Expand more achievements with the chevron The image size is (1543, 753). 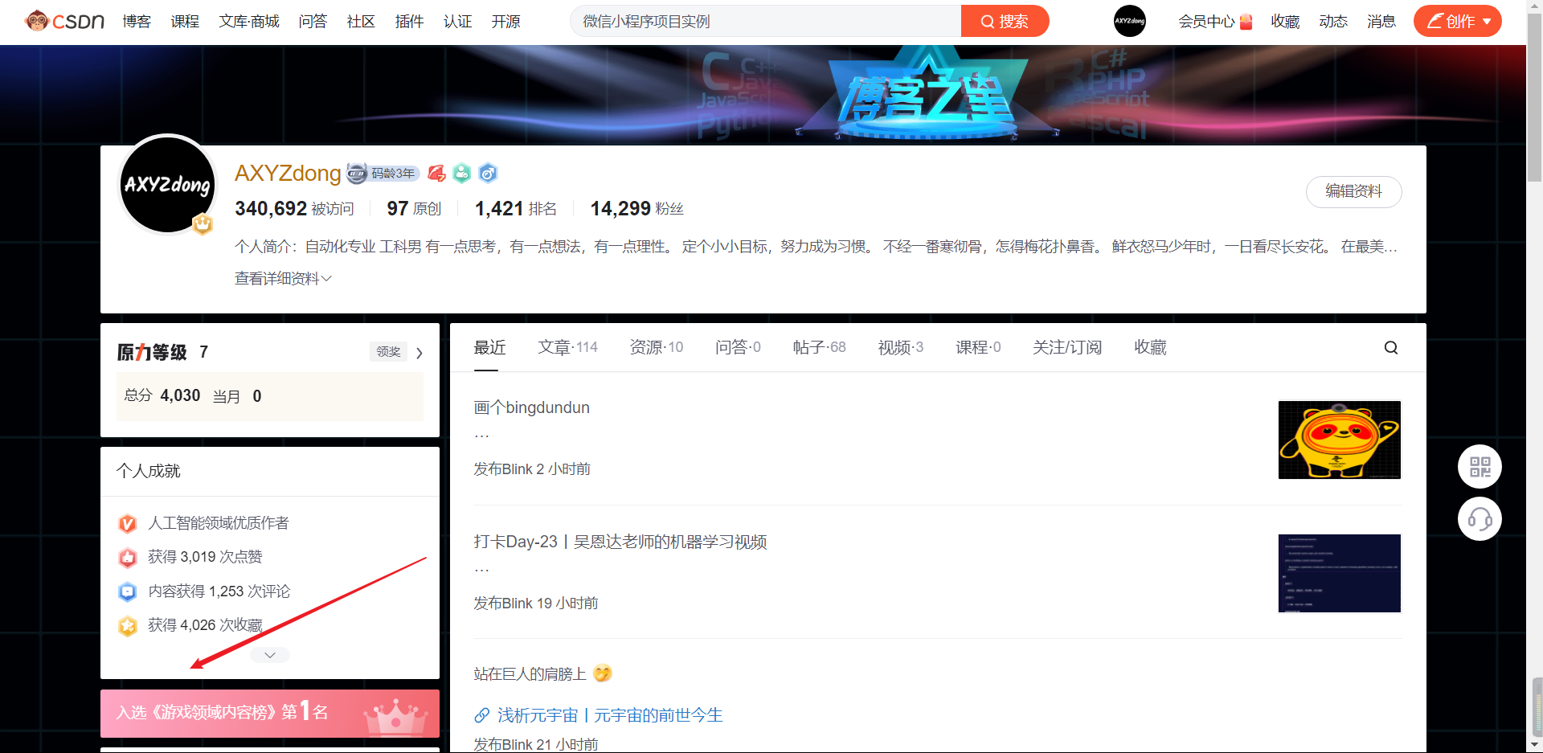pyautogui.click(x=269, y=654)
